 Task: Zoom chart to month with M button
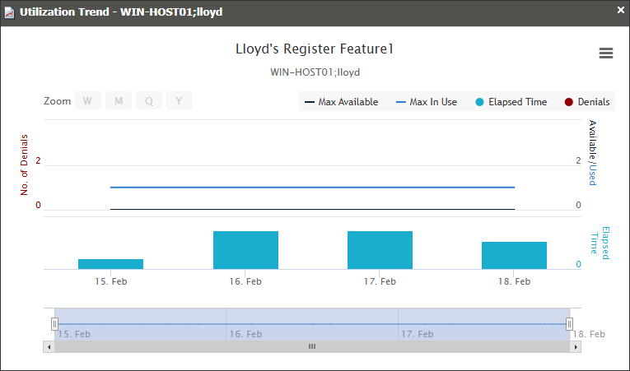(119, 101)
